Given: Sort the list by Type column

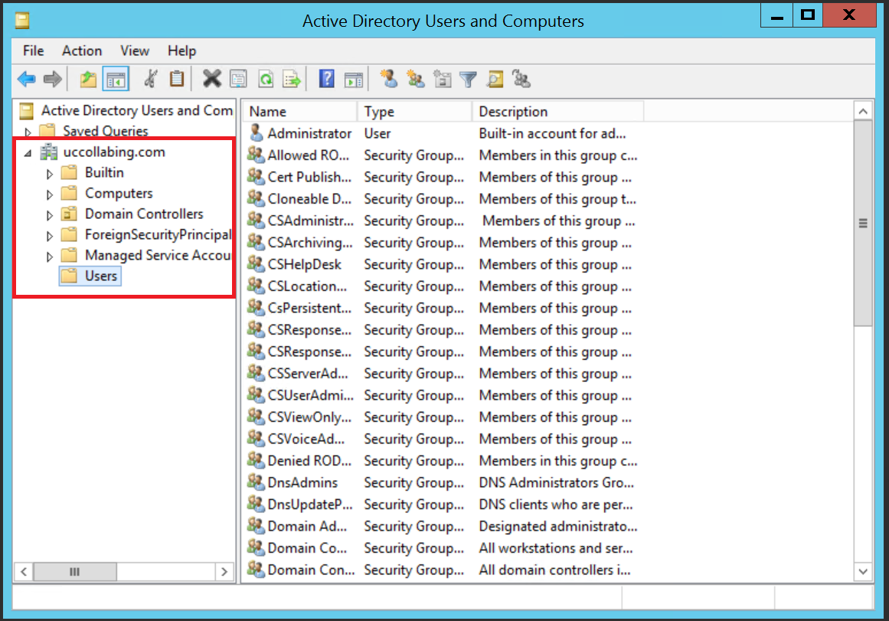Looking at the screenshot, I should 415,112.
